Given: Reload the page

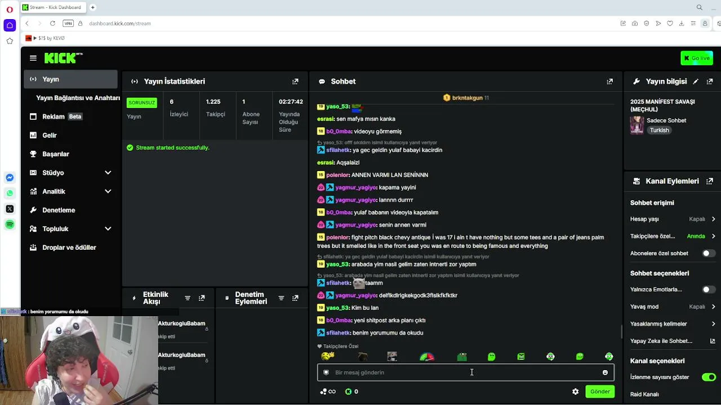Looking at the screenshot, I should coord(52,23).
